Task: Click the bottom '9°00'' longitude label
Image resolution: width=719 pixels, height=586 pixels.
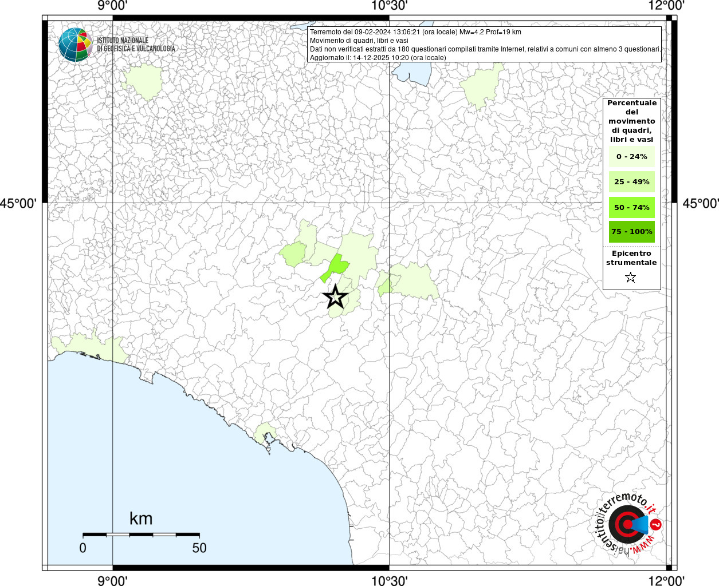Action: point(112,580)
